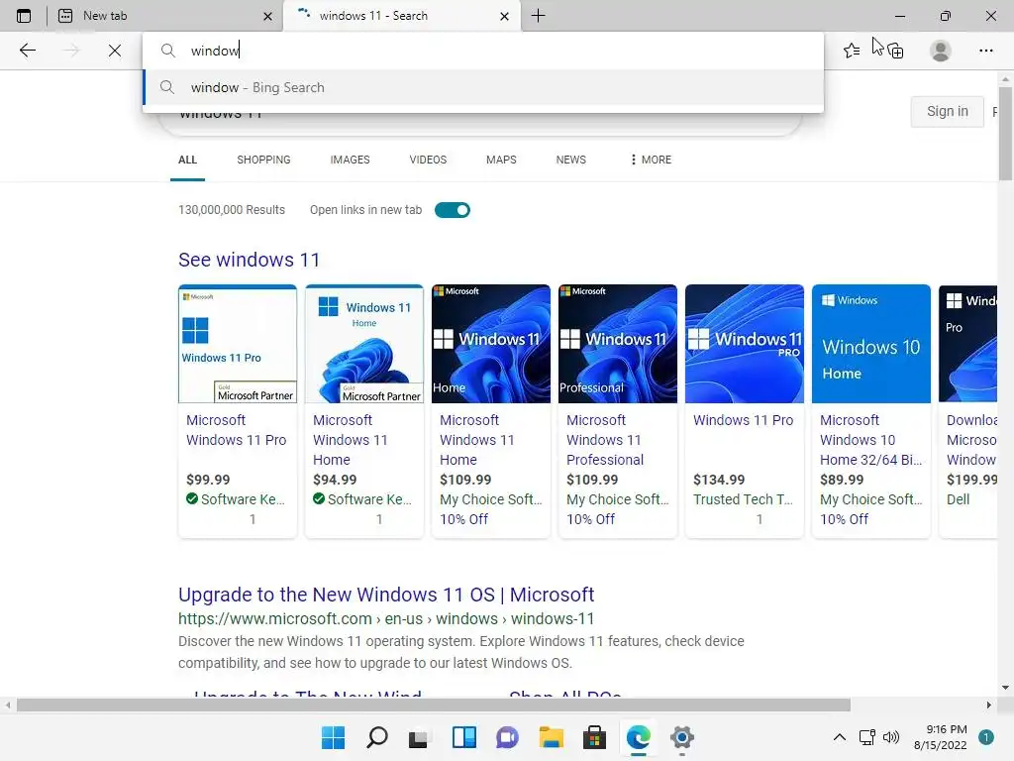Open Microsoft Store from taskbar
1014x761 pixels.
point(594,737)
